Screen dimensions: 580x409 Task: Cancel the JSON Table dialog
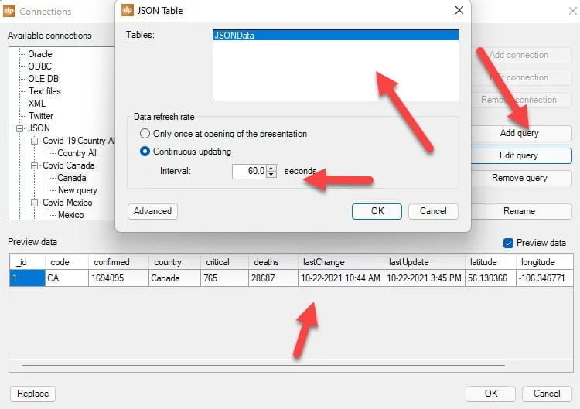pyautogui.click(x=433, y=211)
